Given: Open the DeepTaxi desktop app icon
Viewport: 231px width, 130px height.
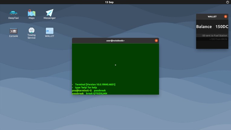Looking at the screenshot, I should point(13,13).
